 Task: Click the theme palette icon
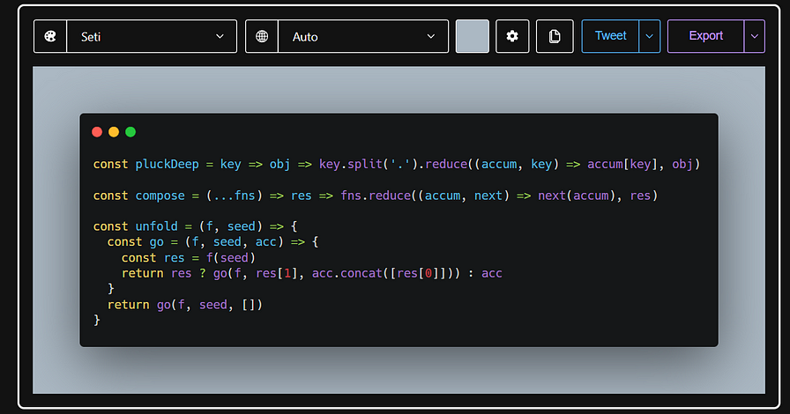[x=50, y=36]
